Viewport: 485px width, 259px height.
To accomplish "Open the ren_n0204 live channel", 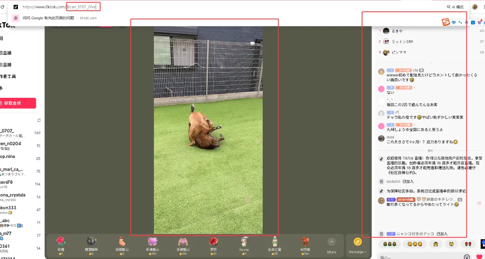I will (x=20, y=145).
